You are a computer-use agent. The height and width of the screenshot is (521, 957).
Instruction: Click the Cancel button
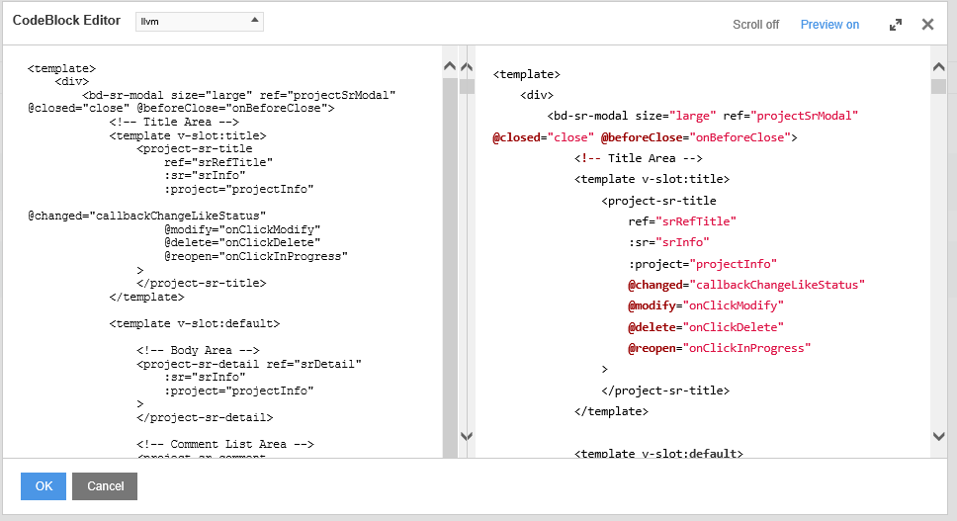(105, 486)
